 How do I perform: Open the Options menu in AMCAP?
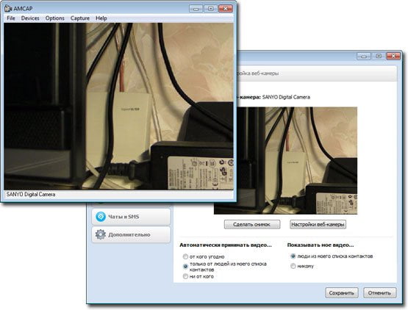[54, 18]
